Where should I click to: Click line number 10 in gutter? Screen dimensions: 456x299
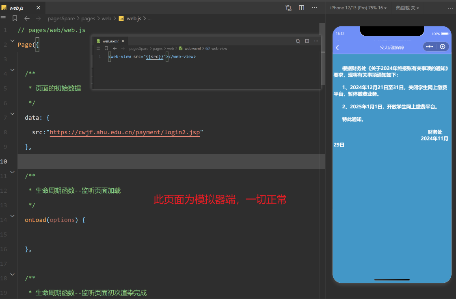tap(4, 161)
